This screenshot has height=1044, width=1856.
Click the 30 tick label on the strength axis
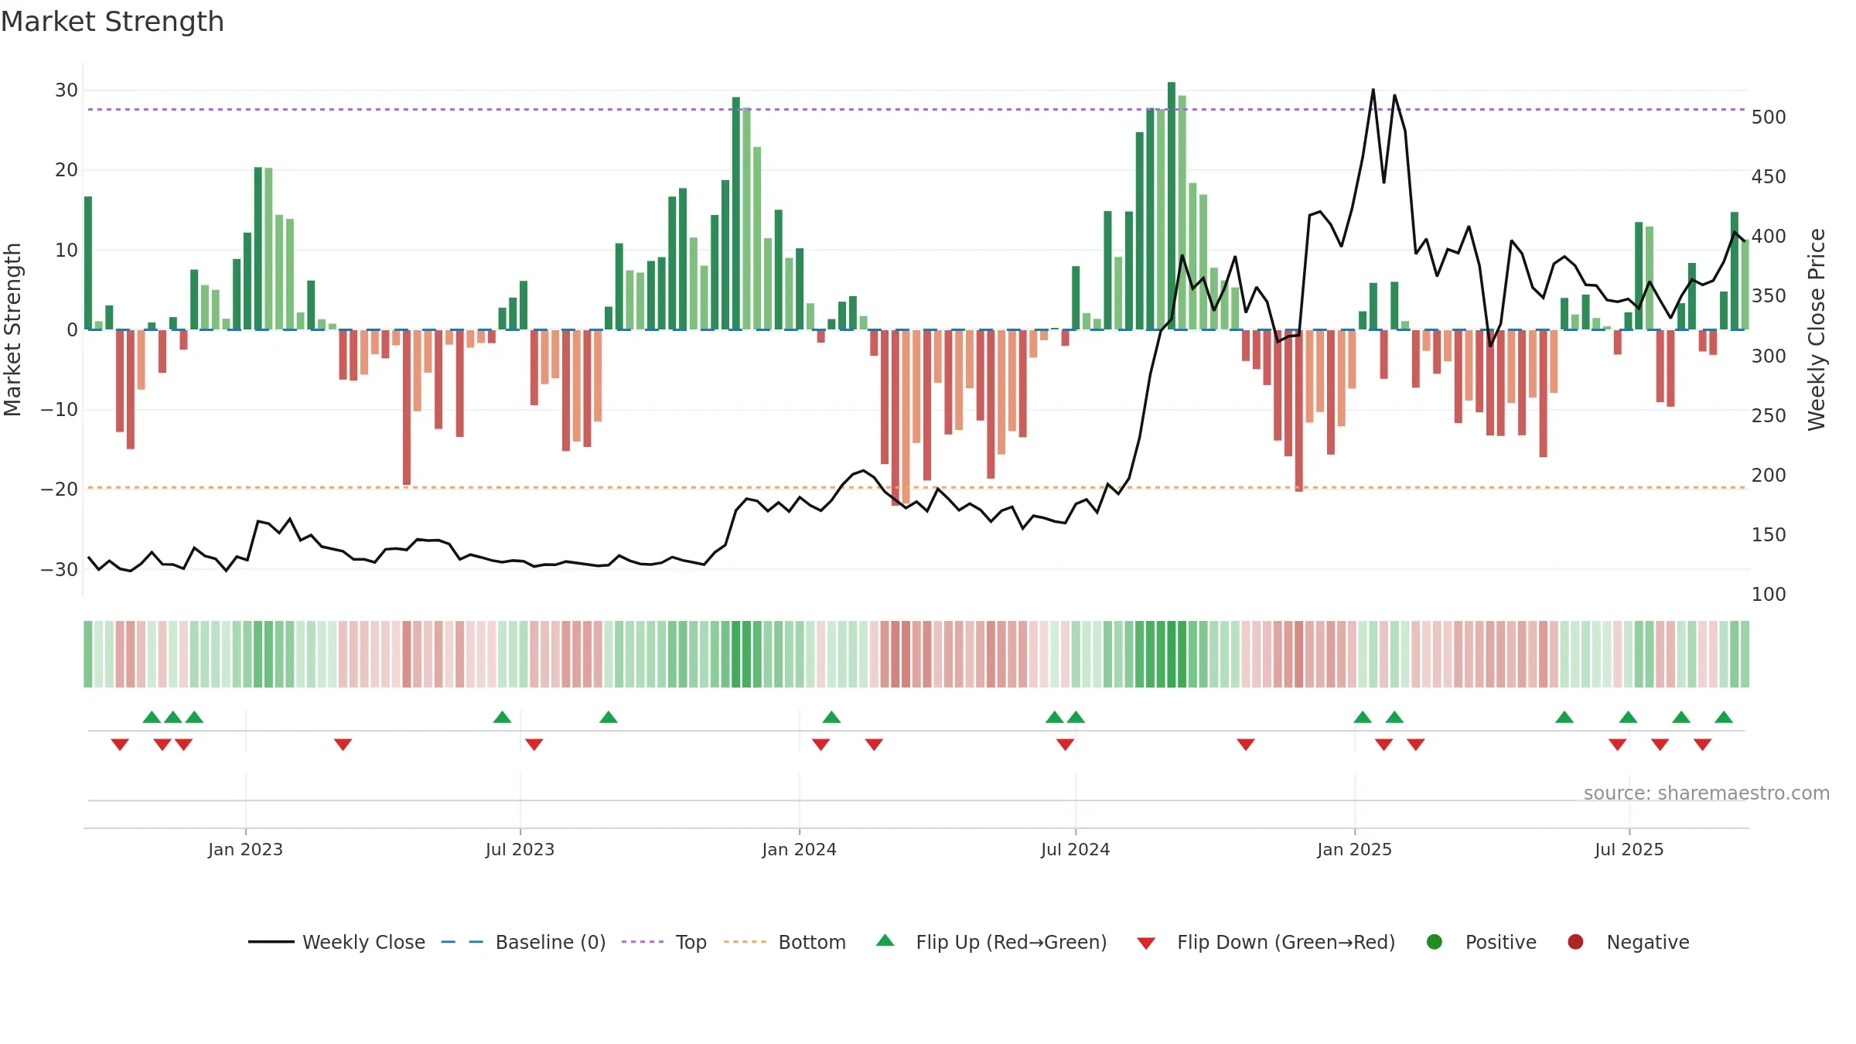67,90
